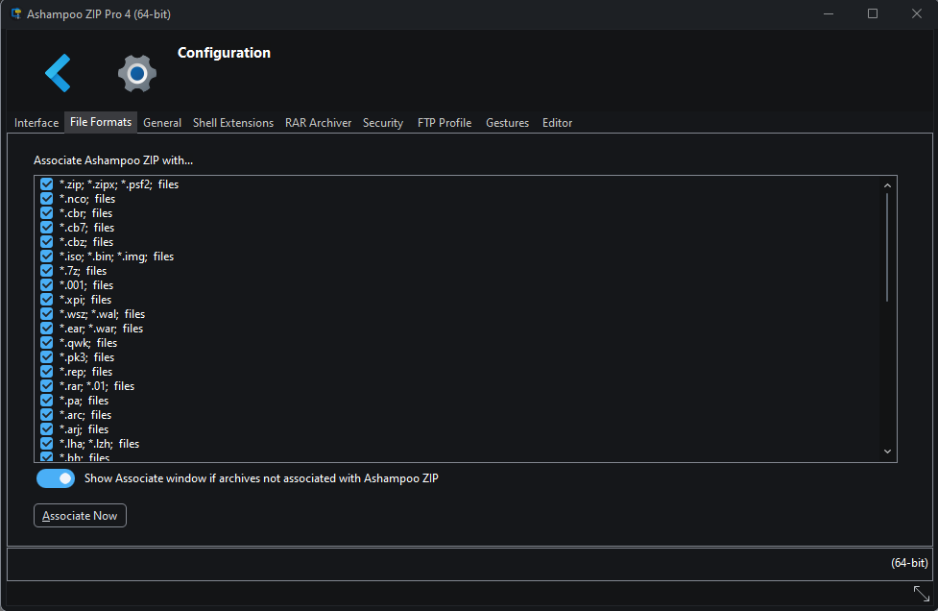This screenshot has height=611, width=938.
Task: Click the Ashampoo ZIP title bar icon
Action: (16, 13)
